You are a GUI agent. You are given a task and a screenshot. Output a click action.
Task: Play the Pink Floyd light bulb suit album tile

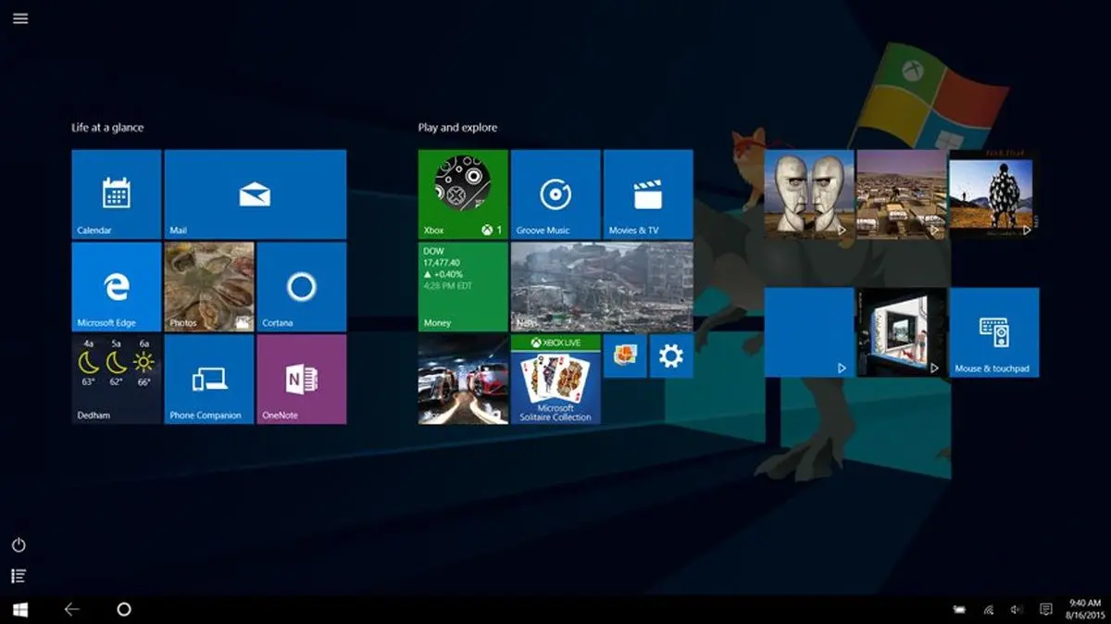click(994, 194)
